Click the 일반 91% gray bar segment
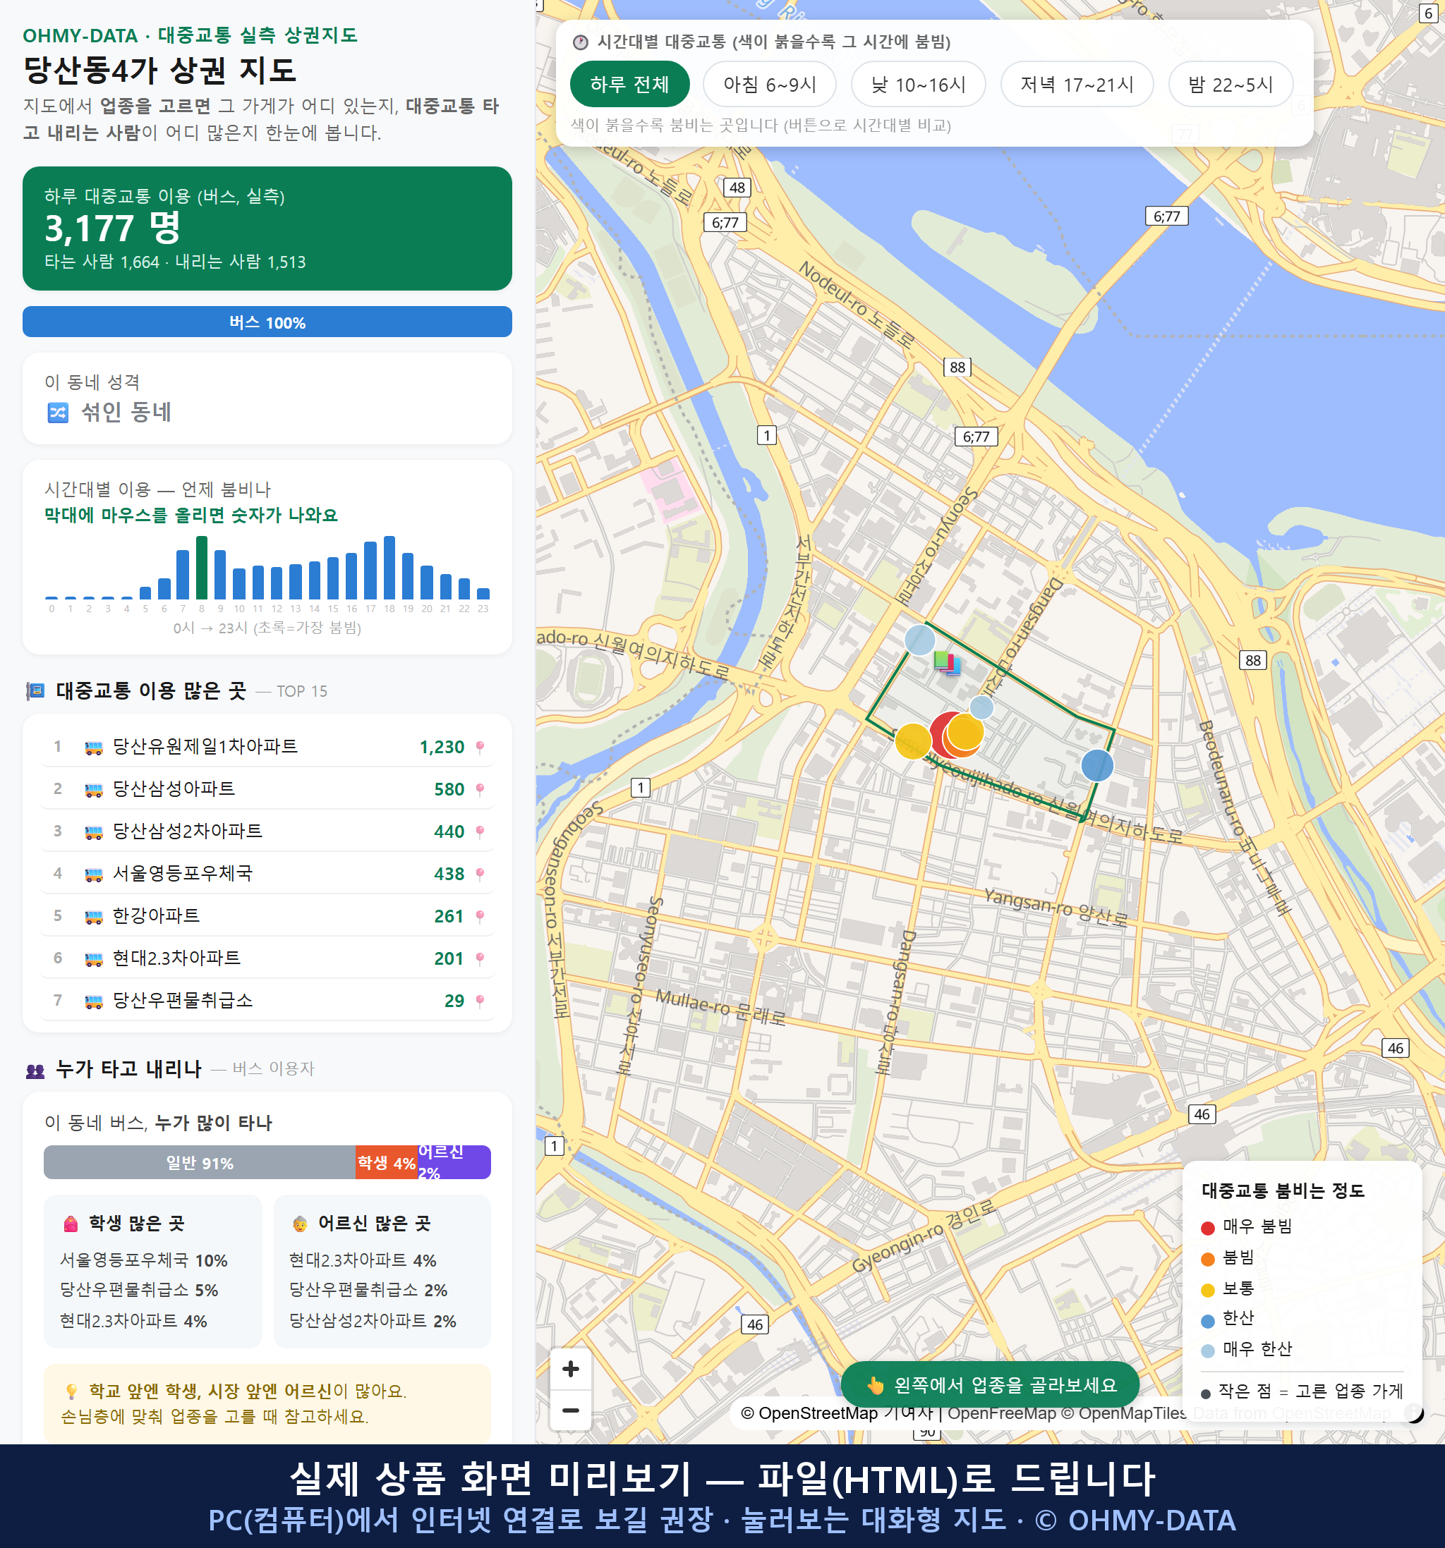The image size is (1445, 1548). tap(200, 1162)
